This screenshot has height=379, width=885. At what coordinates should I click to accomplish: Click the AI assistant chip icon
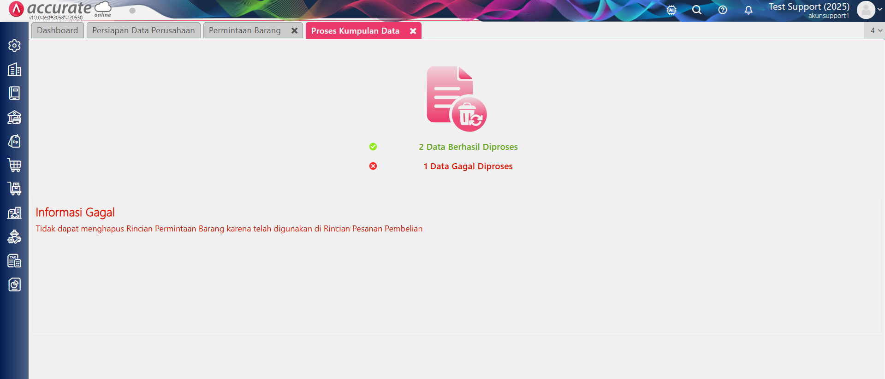pos(671,10)
